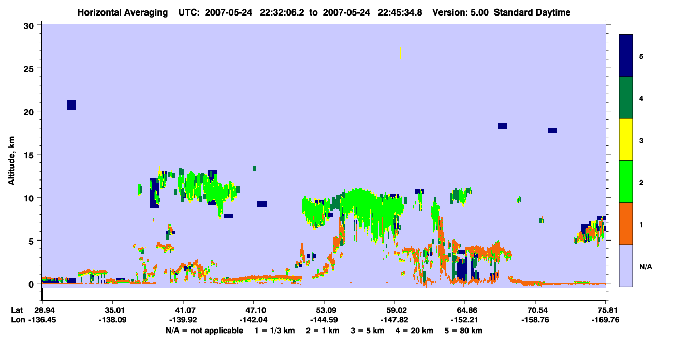Screen dimensions: 673x345
Task: Click the colorbar label 5
Action: (641, 56)
